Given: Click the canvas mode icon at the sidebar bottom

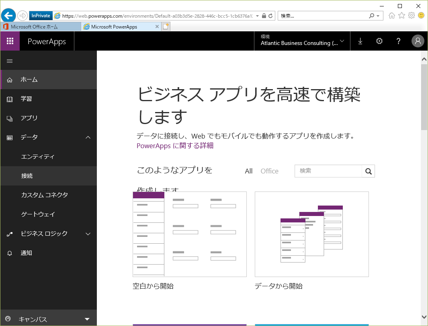Looking at the screenshot, I should (x=8, y=318).
